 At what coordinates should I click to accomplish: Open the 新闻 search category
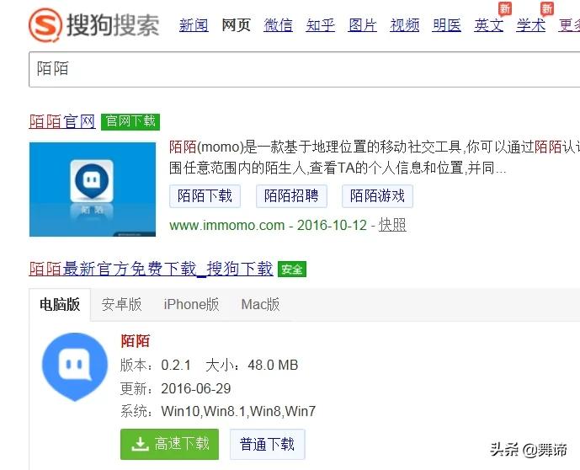pos(194,25)
